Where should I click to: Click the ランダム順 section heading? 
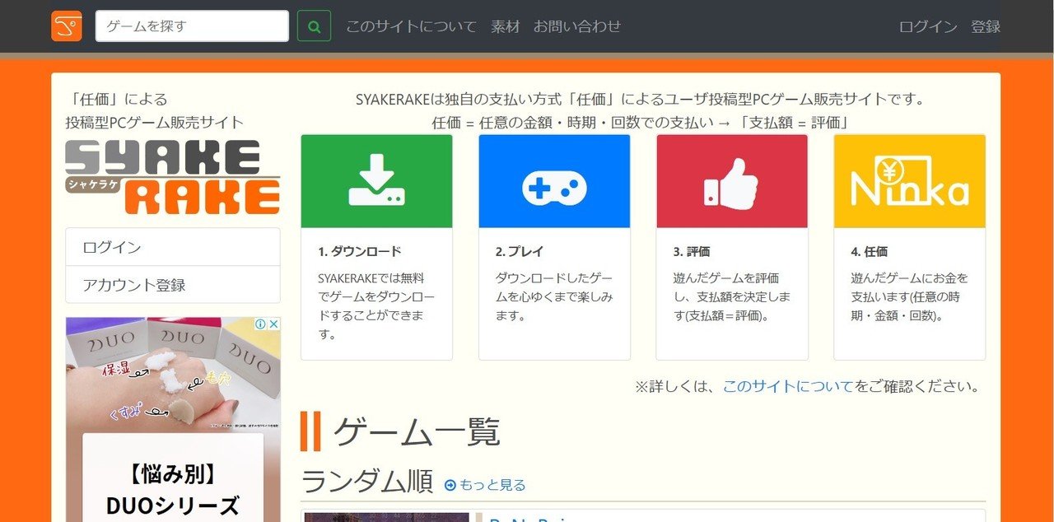[367, 482]
